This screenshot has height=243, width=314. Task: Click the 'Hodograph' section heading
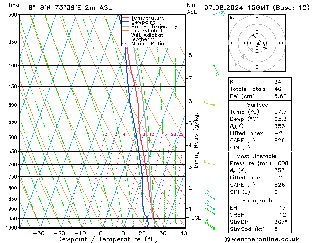tap(257, 201)
